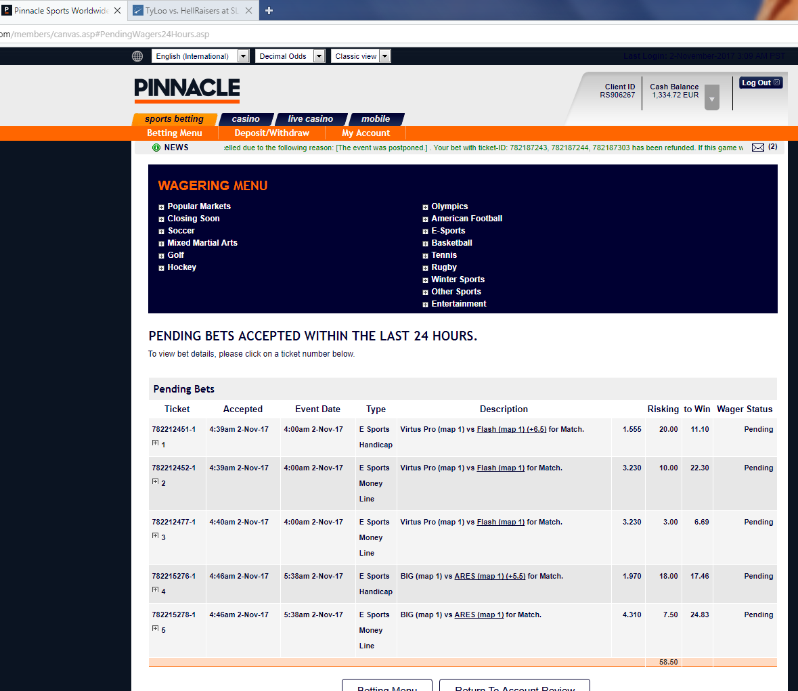This screenshot has width=798, height=691.
Task: Open ticket 782215278-1 details
Action: coord(173,615)
